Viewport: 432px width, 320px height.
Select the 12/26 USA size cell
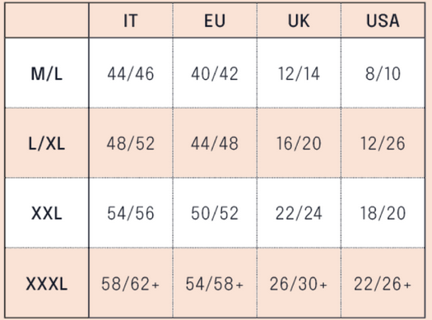coord(383,144)
